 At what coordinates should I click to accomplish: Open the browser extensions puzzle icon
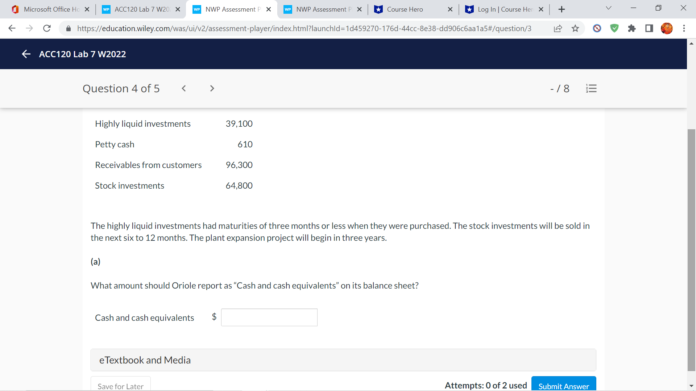click(x=631, y=28)
